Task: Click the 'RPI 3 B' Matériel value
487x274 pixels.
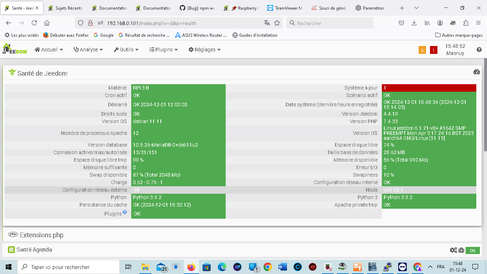Action: [x=178, y=88]
